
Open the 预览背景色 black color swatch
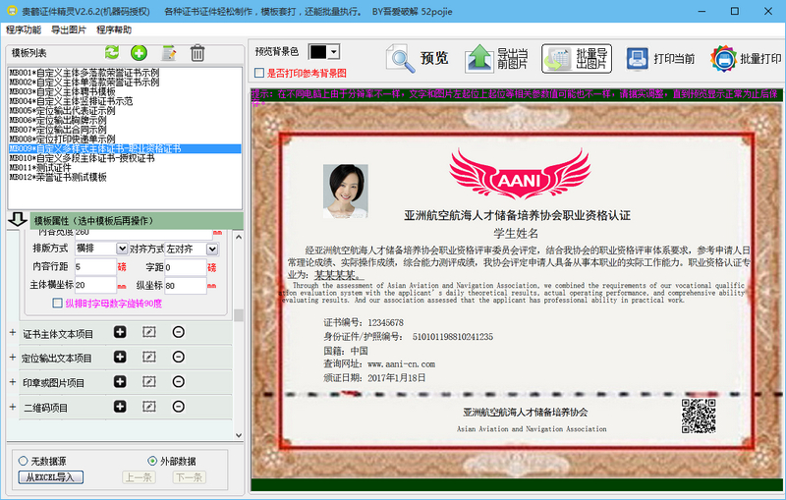[324, 51]
